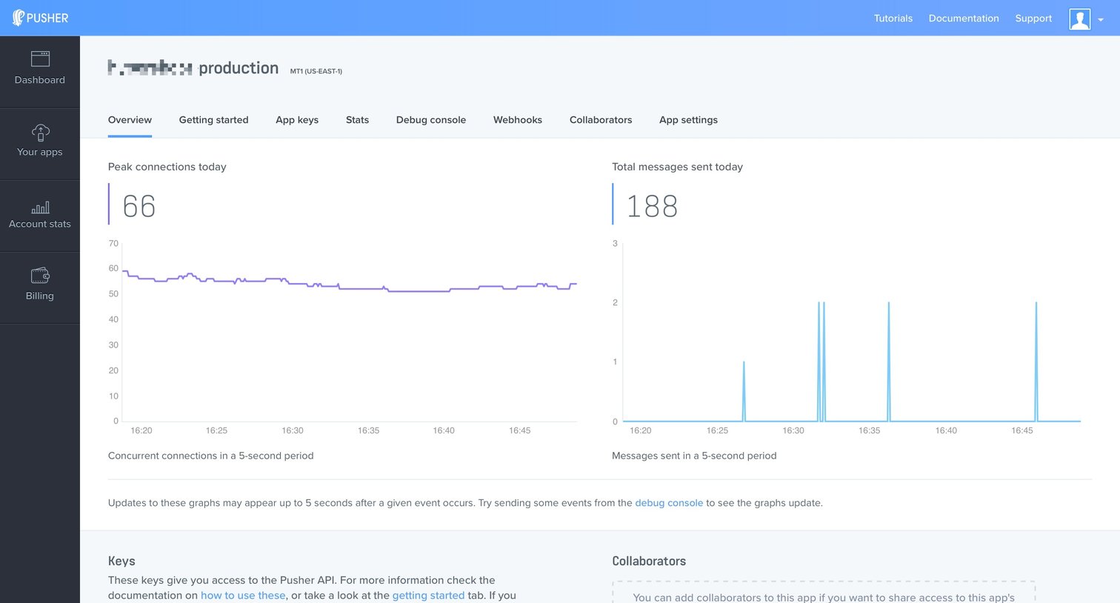Open Account stats bar chart icon
The image size is (1120, 603).
tap(40, 207)
